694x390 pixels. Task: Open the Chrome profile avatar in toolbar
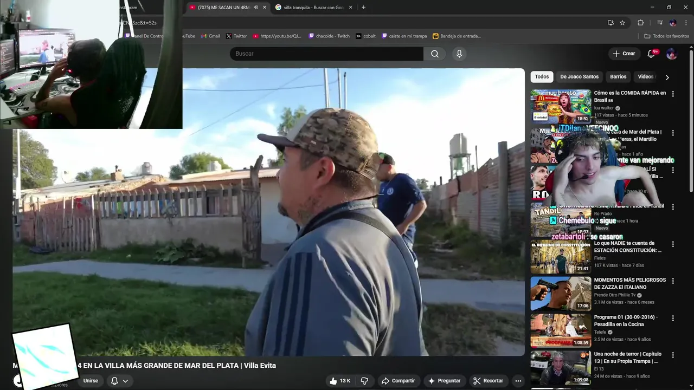(673, 23)
